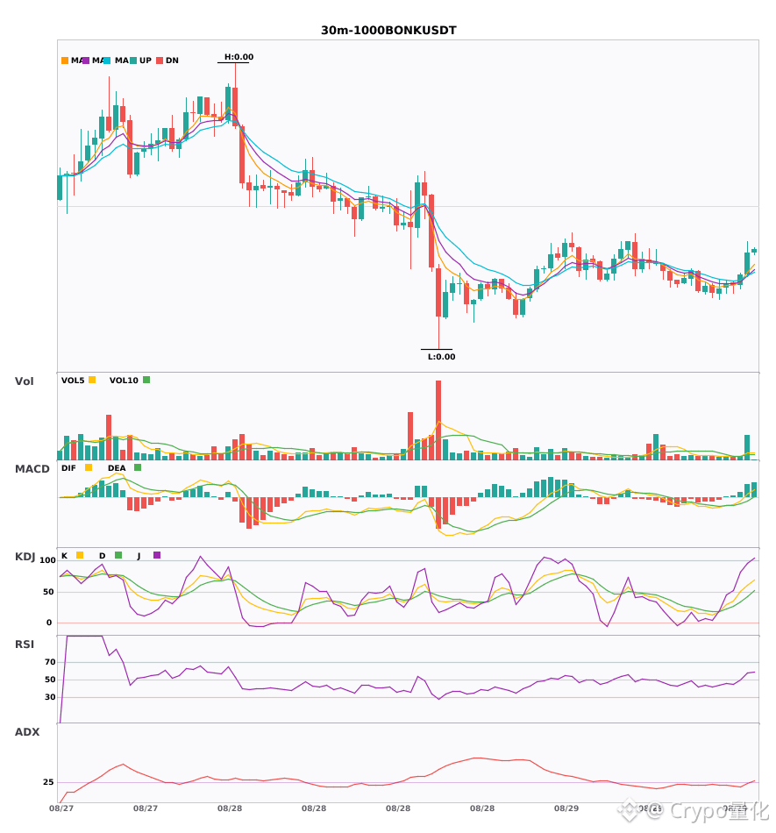This screenshot has width=776, height=833.
Task: Click the green DEA legend swatch
Action: tap(138, 467)
